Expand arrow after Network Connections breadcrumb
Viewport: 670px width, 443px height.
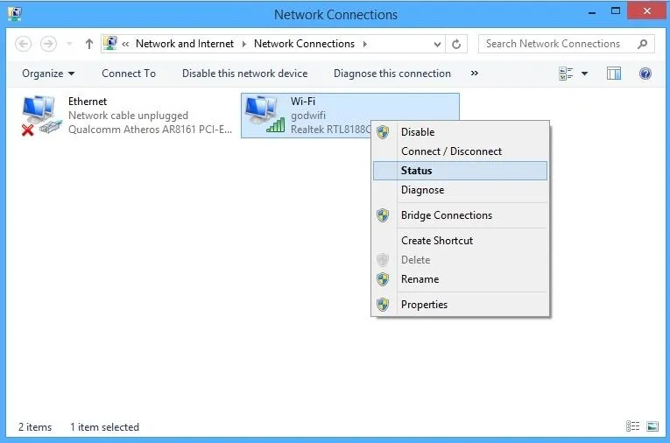(x=365, y=44)
